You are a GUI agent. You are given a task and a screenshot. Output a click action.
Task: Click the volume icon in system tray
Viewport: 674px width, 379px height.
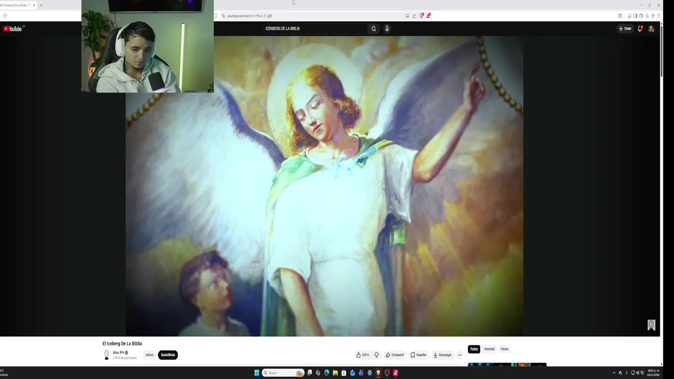(638, 373)
